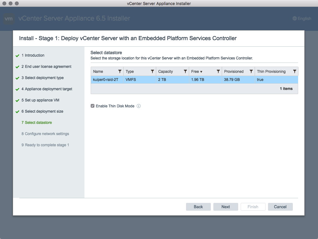This screenshot has width=318, height=239.
Task: Open the Capacity column filter icon
Action: [x=185, y=72]
